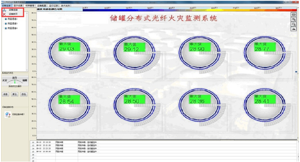Click the device connection status network icon
Screen dimensions: 300x162
7,114
